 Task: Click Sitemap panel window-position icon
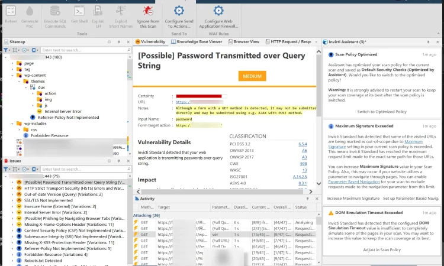(109, 42)
